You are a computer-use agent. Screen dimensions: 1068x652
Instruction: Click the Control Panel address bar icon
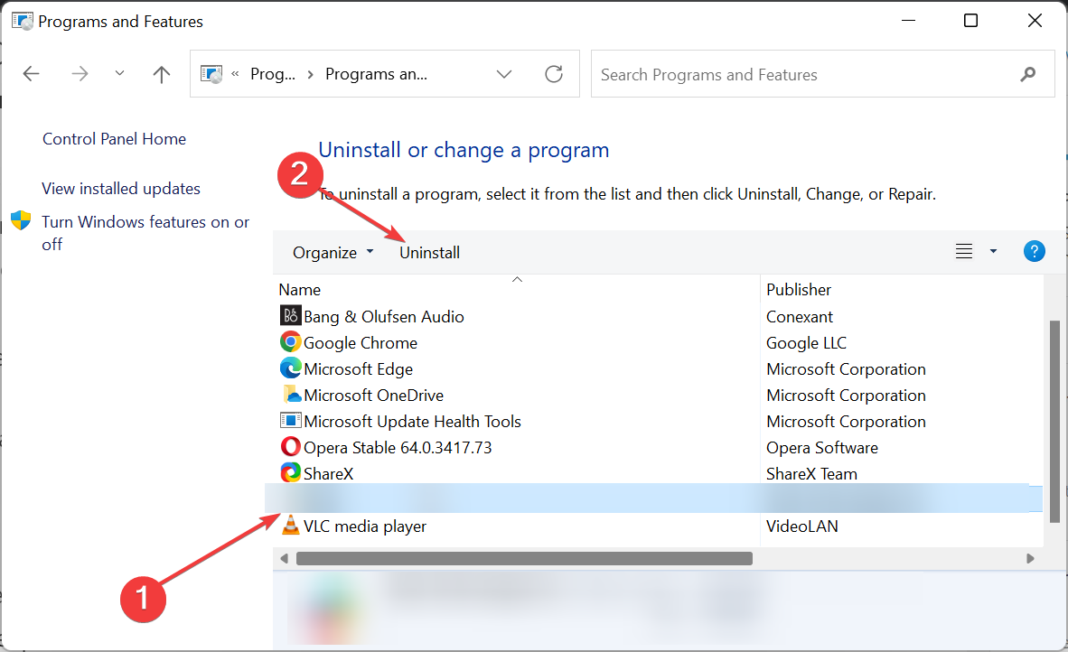click(x=211, y=74)
